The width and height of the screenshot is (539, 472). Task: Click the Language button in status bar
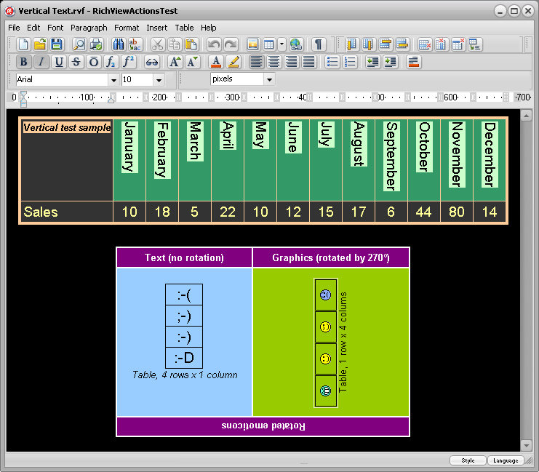tap(505, 460)
